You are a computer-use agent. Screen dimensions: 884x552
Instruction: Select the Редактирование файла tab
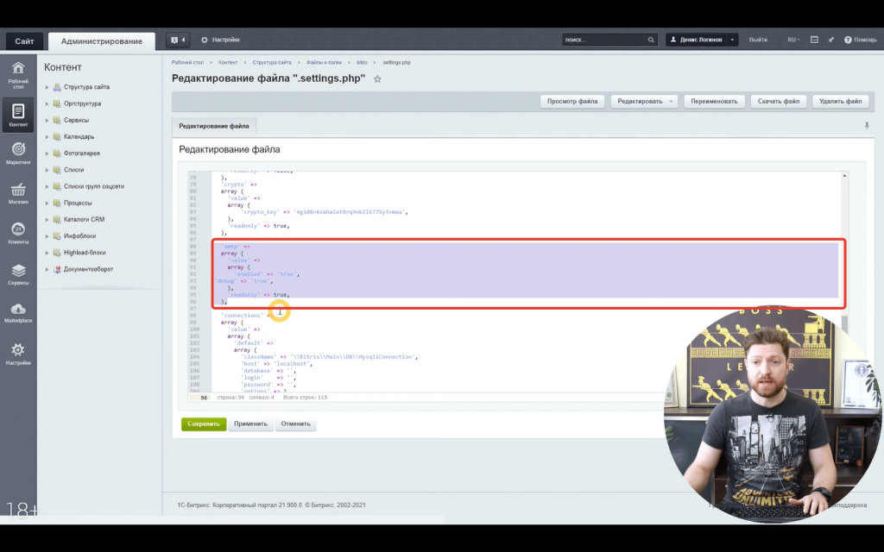214,126
